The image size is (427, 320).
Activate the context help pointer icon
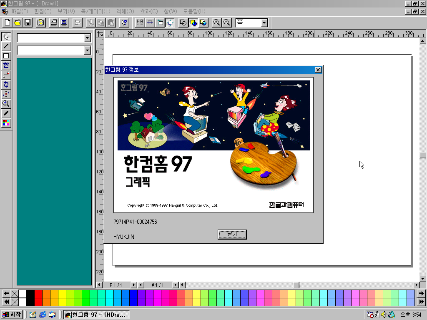tap(124, 22)
